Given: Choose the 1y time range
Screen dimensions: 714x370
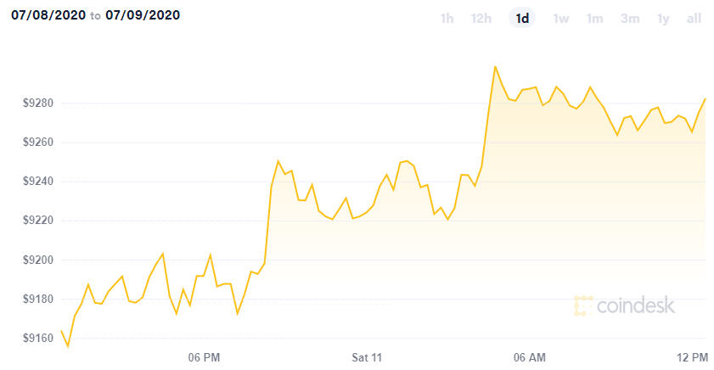Looking at the screenshot, I should click(x=663, y=18).
